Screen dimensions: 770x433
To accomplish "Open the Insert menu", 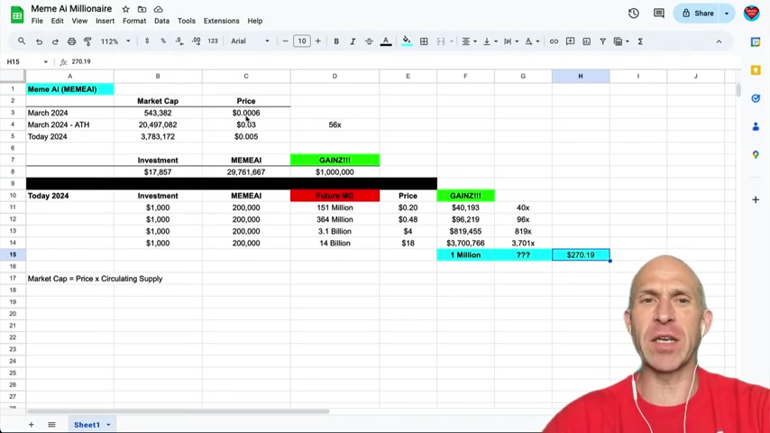I will pyautogui.click(x=105, y=21).
